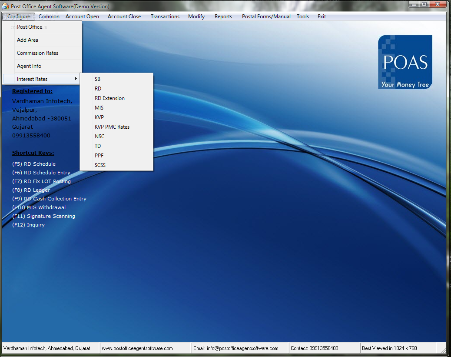
Task: Choose Add Area from the menu
Action: pyautogui.click(x=42, y=40)
